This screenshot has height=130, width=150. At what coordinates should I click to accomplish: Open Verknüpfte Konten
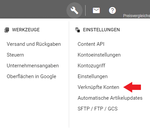[x=98, y=87]
